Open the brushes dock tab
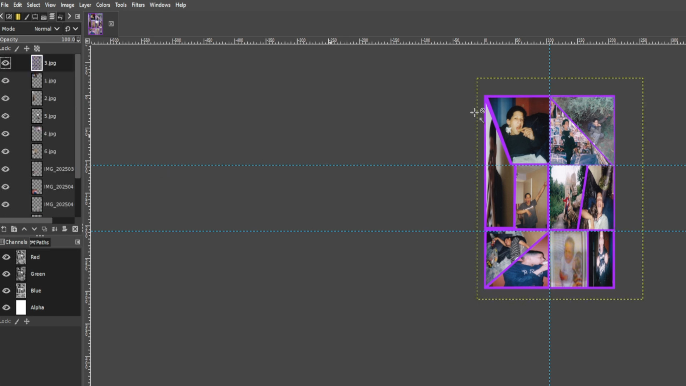 pyautogui.click(x=26, y=16)
